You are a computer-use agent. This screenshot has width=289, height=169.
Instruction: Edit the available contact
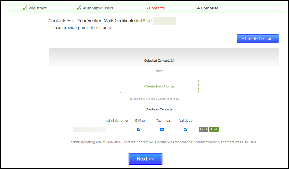coord(204,129)
